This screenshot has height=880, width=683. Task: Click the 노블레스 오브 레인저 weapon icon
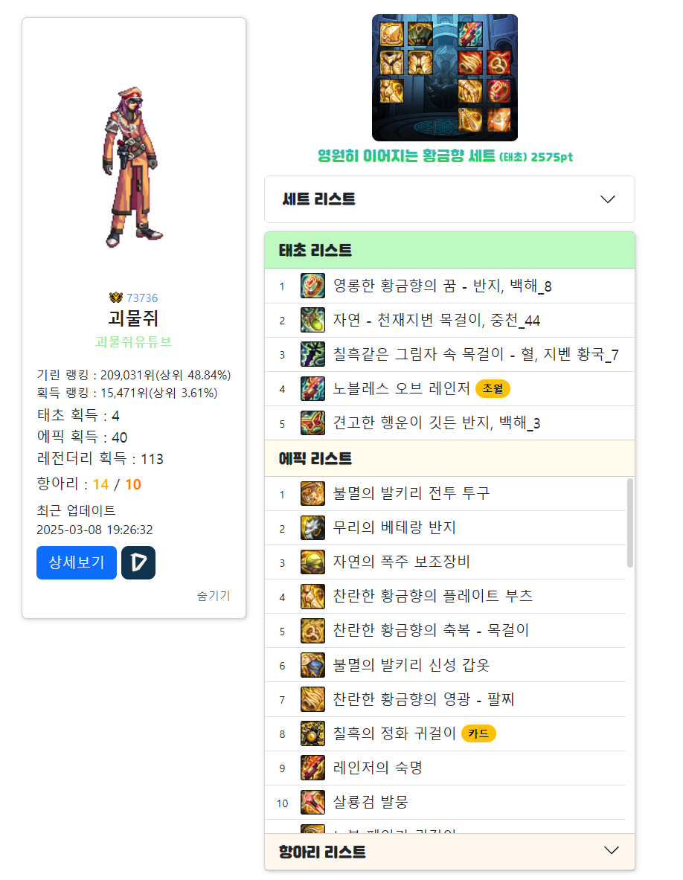pyautogui.click(x=312, y=389)
